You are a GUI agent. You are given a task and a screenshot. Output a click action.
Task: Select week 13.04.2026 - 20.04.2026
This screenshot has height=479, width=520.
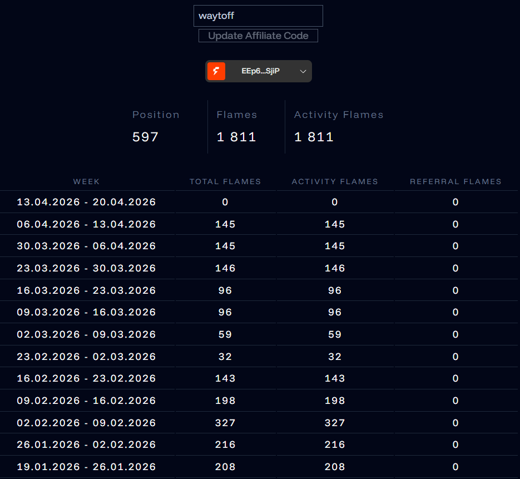coord(86,202)
